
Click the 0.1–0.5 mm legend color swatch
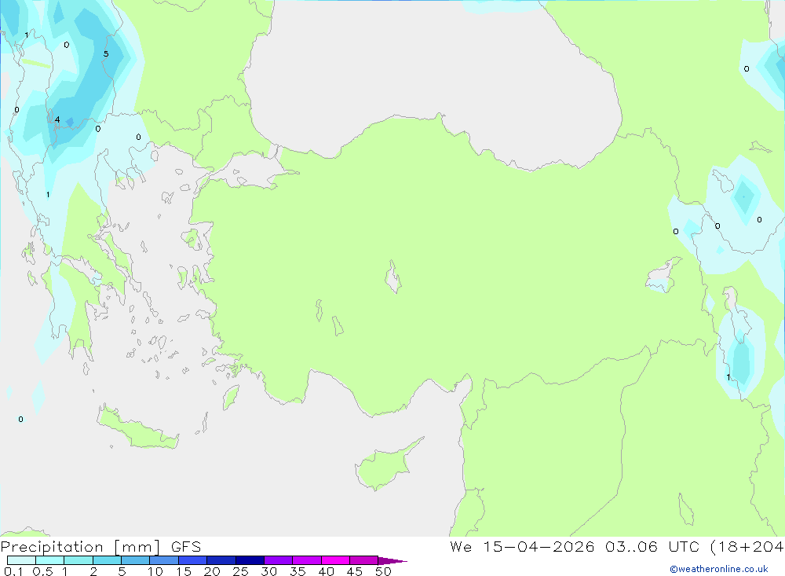pyautogui.click(x=21, y=560)
